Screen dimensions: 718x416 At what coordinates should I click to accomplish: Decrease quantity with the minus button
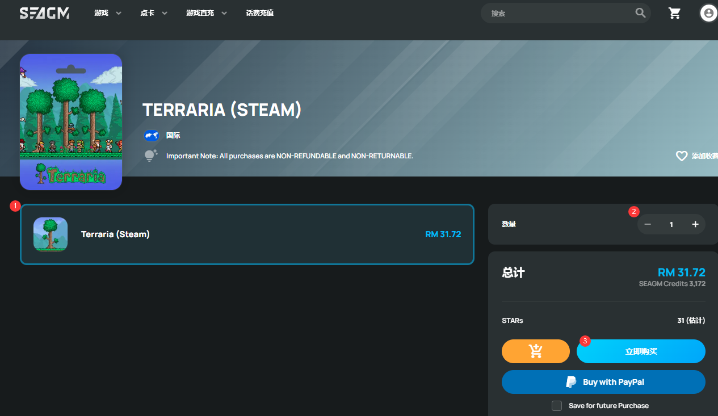(648, 224)
